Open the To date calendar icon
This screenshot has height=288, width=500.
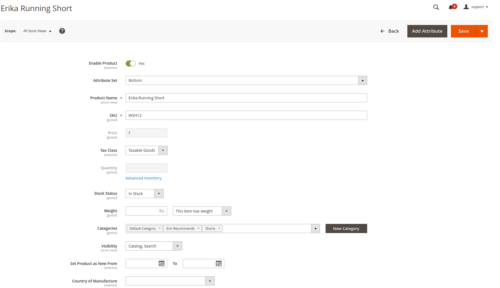pyautogui.click(x=219, y=263)
